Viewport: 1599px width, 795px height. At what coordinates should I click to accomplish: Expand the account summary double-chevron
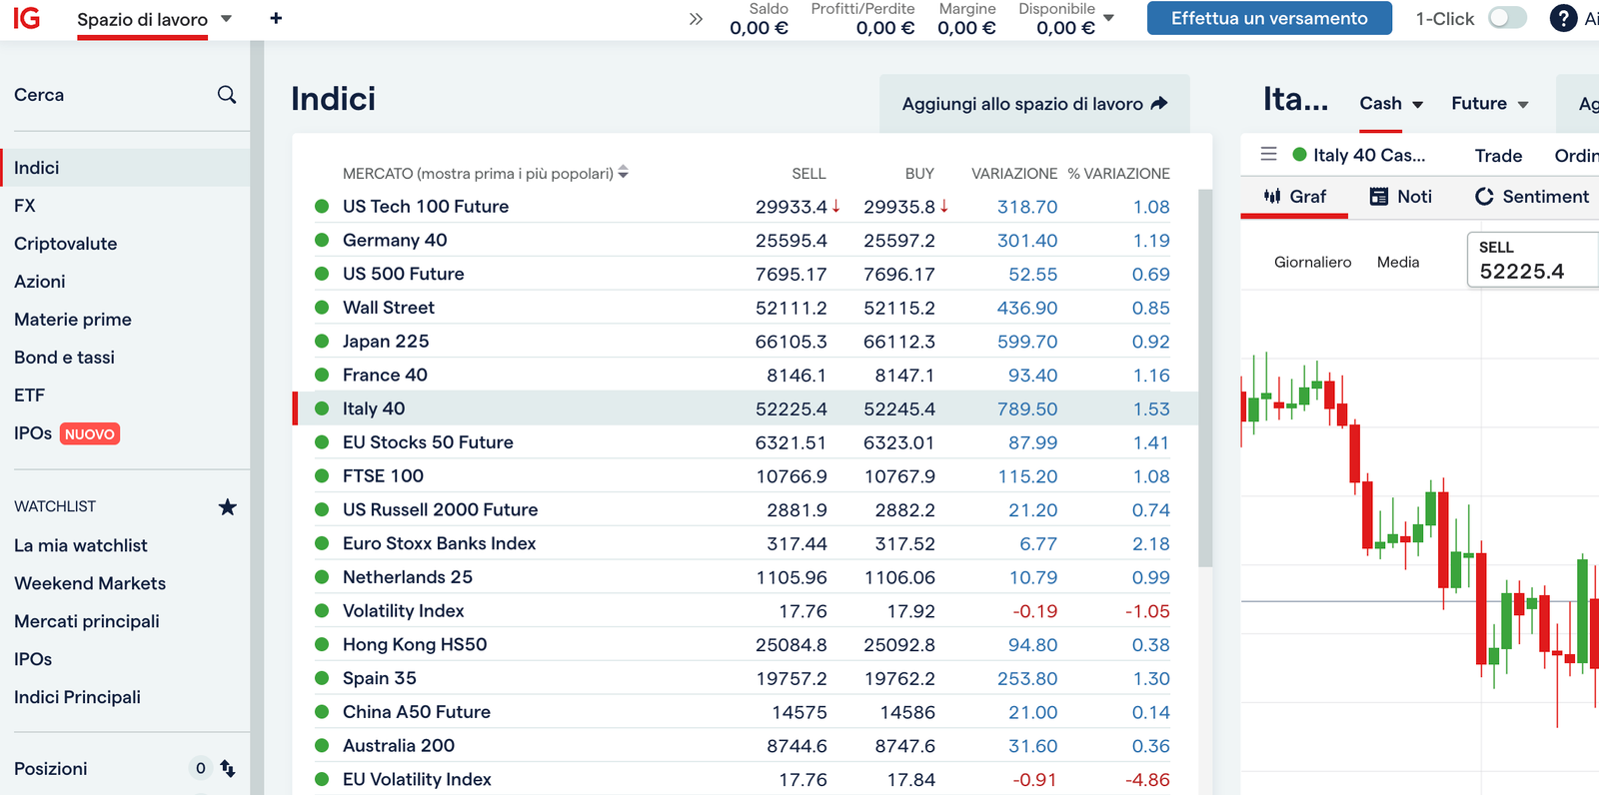pos(696,19)
